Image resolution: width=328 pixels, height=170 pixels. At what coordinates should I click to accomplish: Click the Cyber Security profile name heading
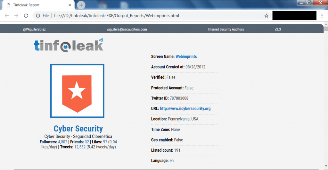click(x=78, y=129)
